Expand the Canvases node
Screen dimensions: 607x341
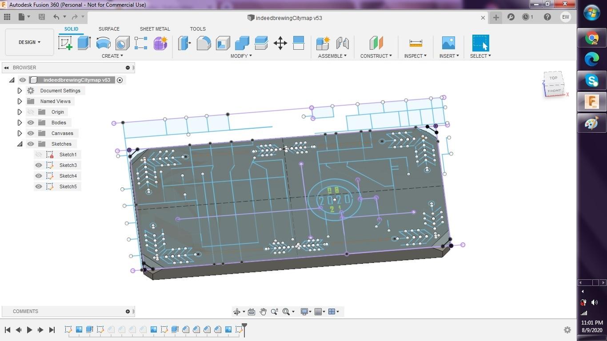pyautogui.click(x=20, y=133)
